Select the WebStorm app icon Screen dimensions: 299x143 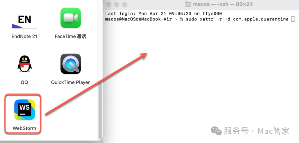pyautogui.click(x=25, y=110)
